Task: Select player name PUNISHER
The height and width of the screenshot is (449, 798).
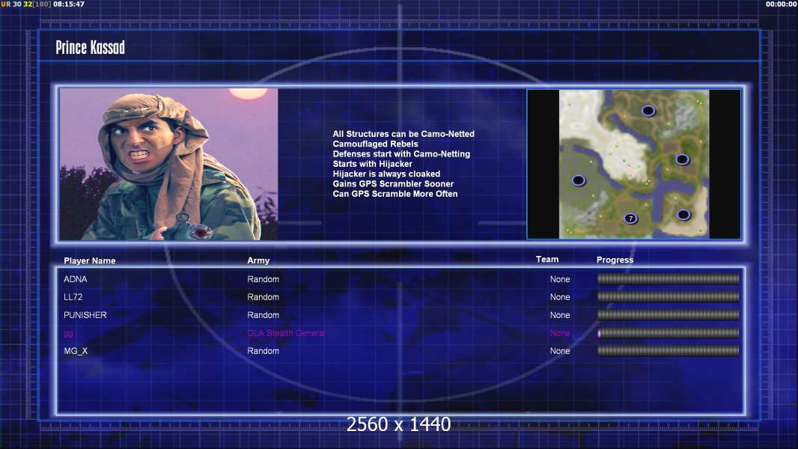Action: [x=85, y=315]
